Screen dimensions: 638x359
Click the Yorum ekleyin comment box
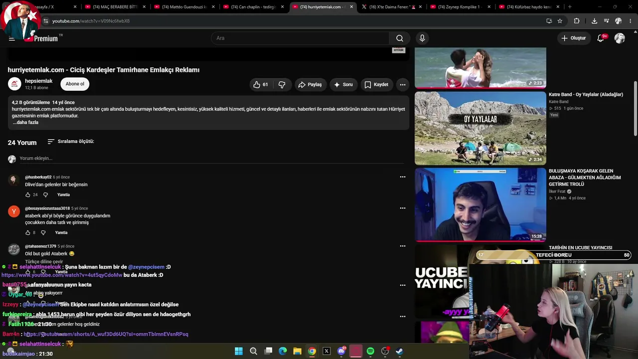[212, 159]
